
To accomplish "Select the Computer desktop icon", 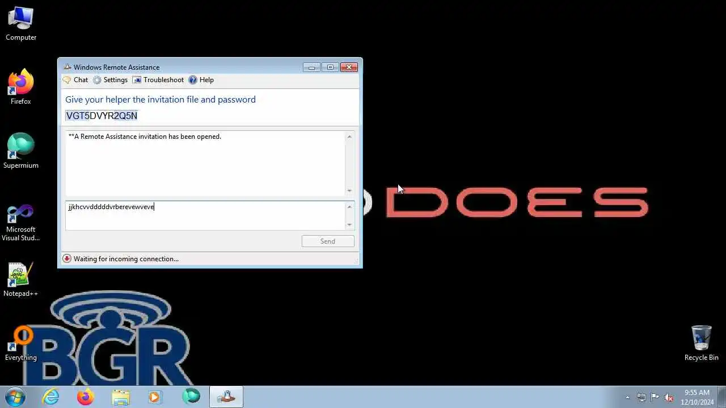I will tap(21, 24).
